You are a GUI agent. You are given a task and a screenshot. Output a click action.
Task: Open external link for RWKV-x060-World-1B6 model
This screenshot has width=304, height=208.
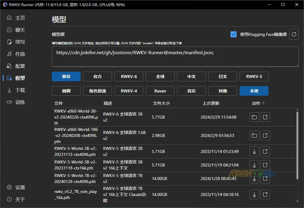click(x=265, y=136)
